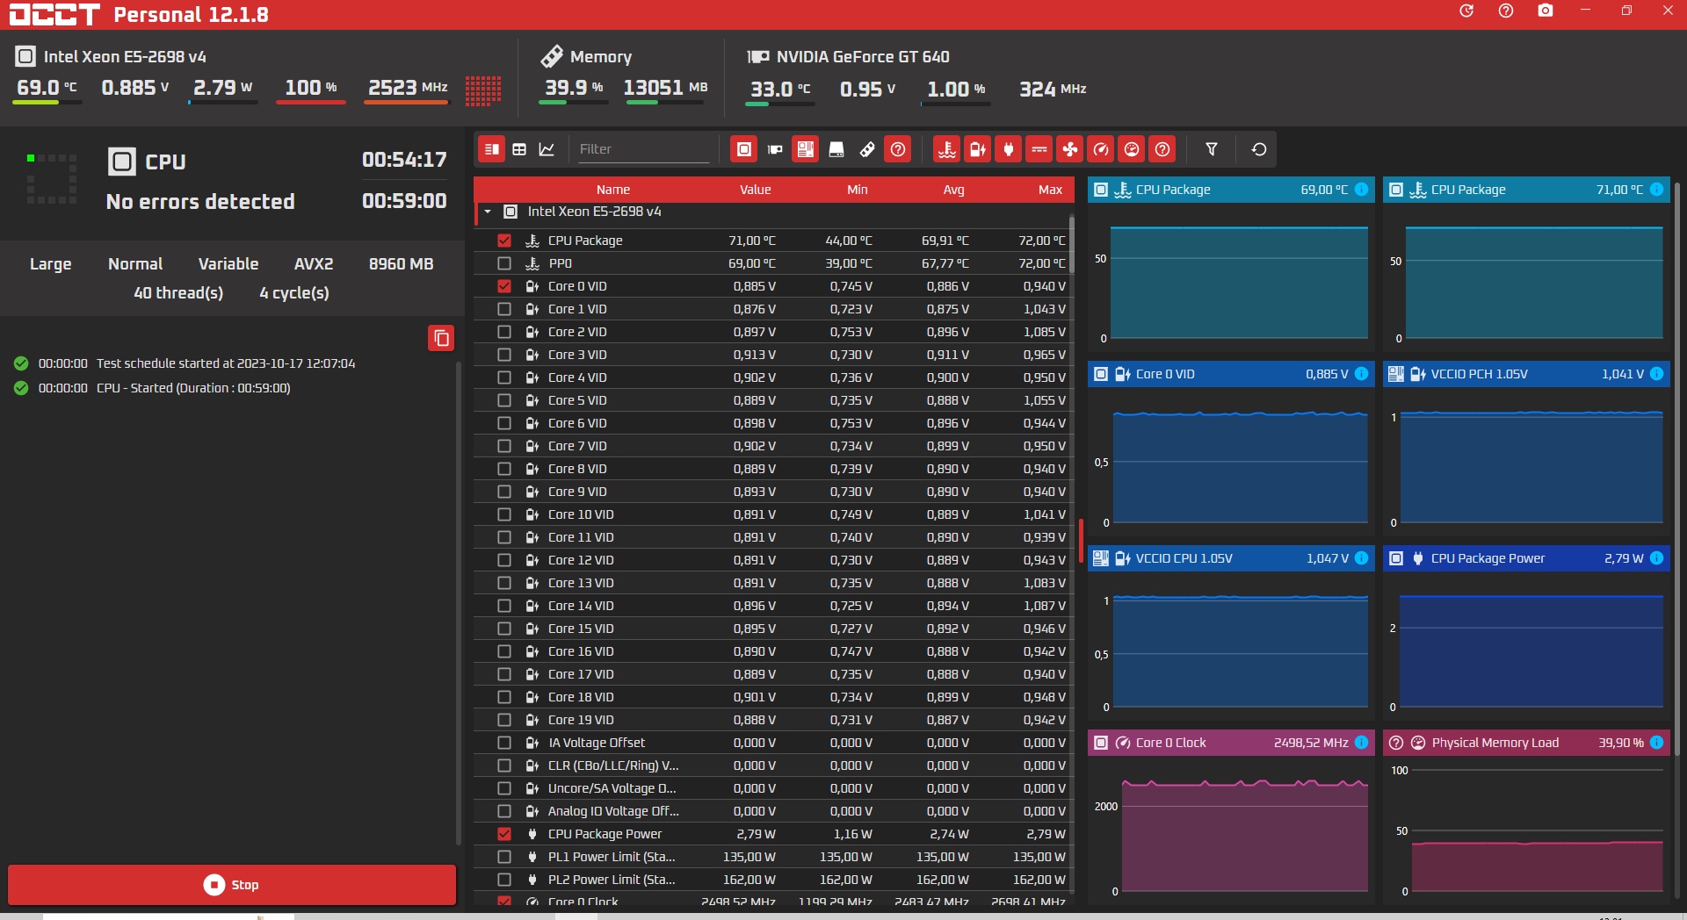Screen dimensions: 1687x920
Task: Click the 'CPU - Started' log entry
Action: coord(193,388)
